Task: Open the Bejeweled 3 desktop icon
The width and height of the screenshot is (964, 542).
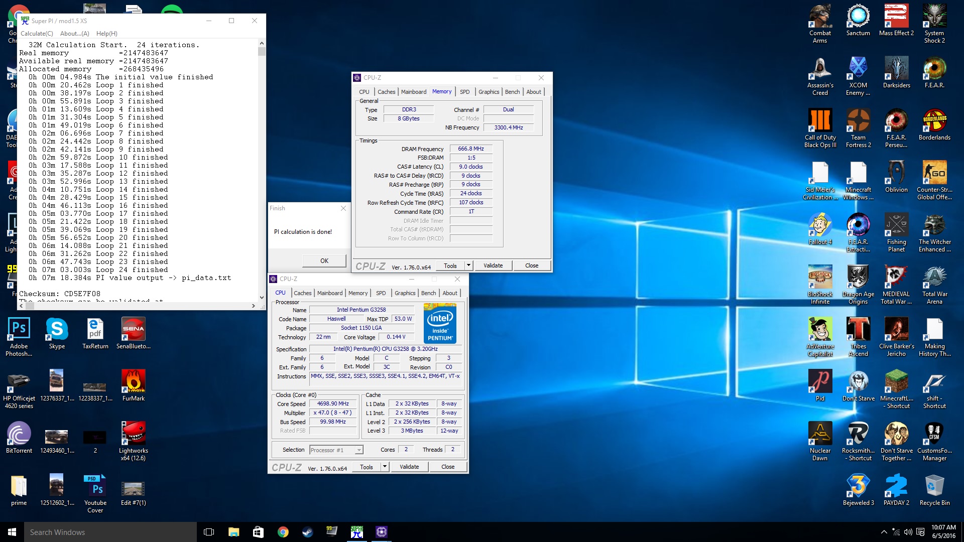Action: click(858, 490)
